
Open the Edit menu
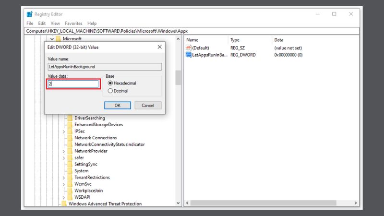point(42,24)
